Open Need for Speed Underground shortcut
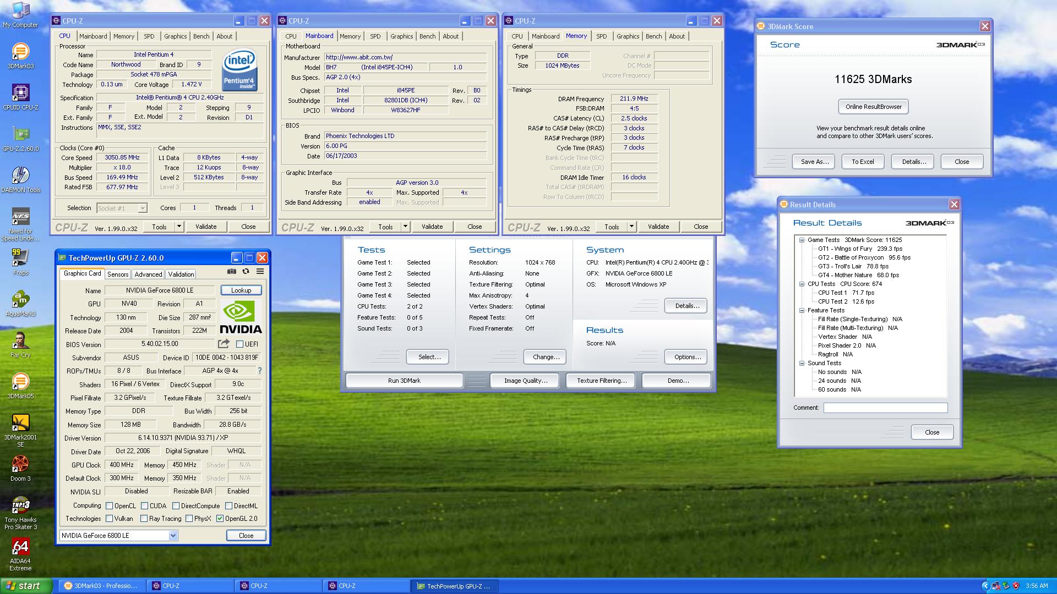 (20, 224)
